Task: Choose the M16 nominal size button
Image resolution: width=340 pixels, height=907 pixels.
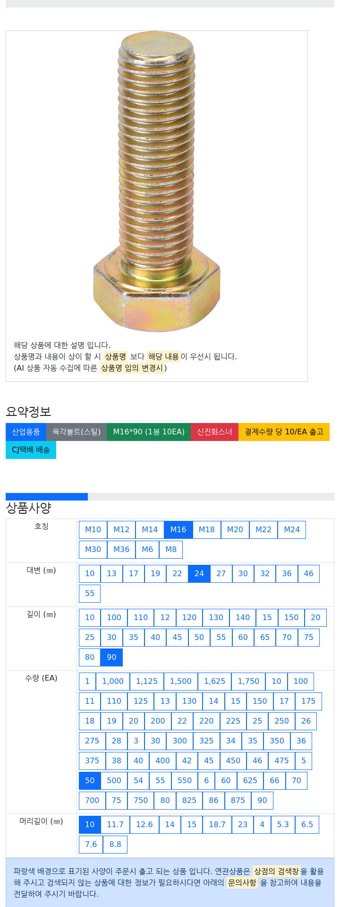Action: pos(178,529)
